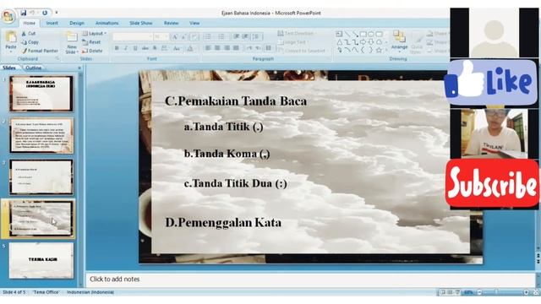Screen dimensions: 541x304
Task: Click Convert to SmartArt
Action: click(x=303, y=51)
